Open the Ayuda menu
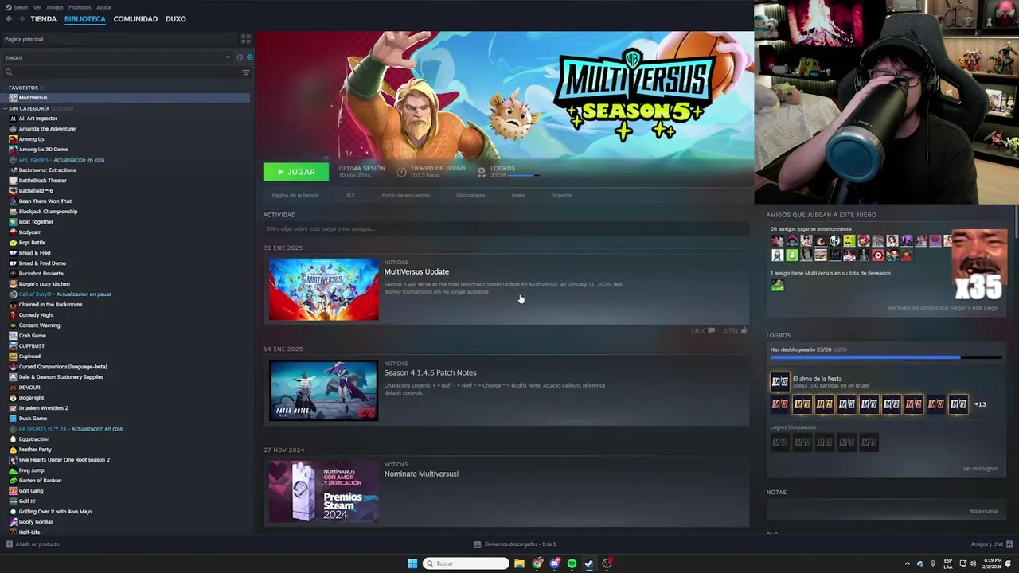This screenshot has width=1019, height=573. tap(103, 7)
